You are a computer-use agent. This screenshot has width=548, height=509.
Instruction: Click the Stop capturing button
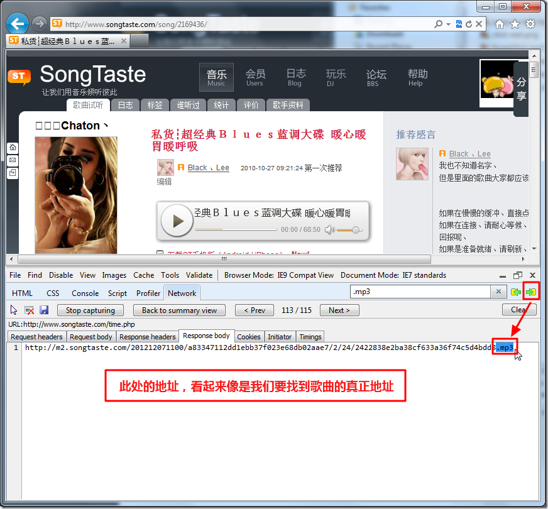(90, 310)
